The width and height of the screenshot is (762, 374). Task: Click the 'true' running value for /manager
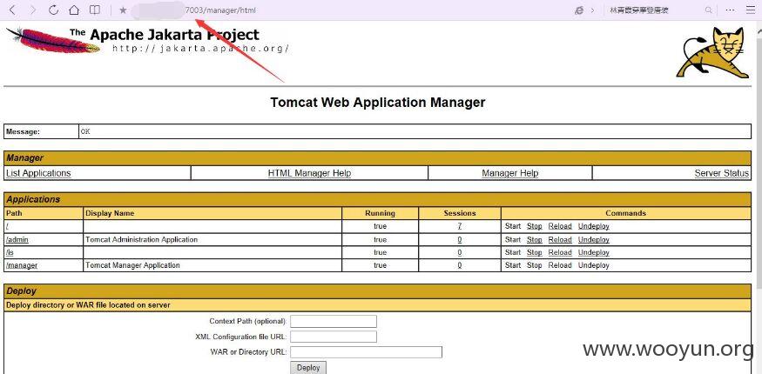click(x=380, y=265)
